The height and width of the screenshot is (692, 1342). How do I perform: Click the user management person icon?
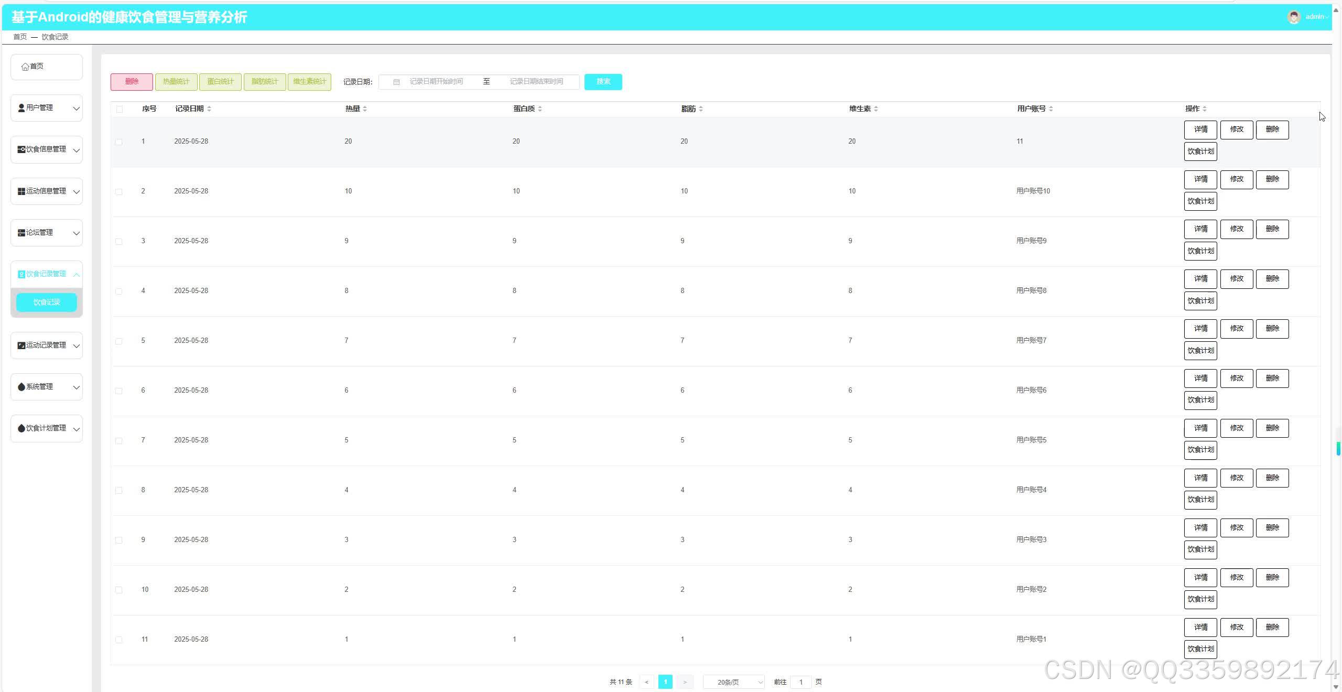tap(21, 108)
